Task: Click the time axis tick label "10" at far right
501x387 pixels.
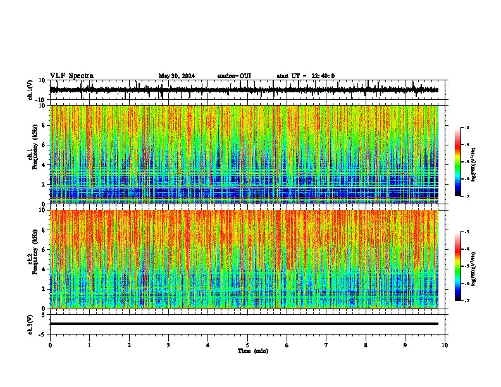Action: [x=445, y=345]
